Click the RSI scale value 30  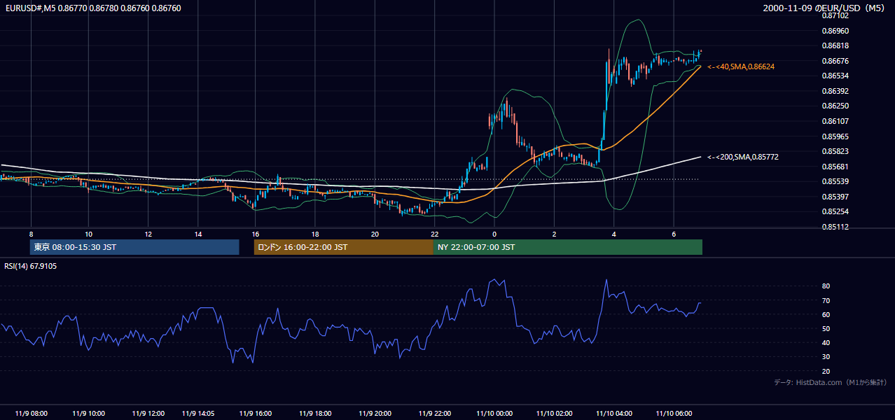(x=826, y=356)
